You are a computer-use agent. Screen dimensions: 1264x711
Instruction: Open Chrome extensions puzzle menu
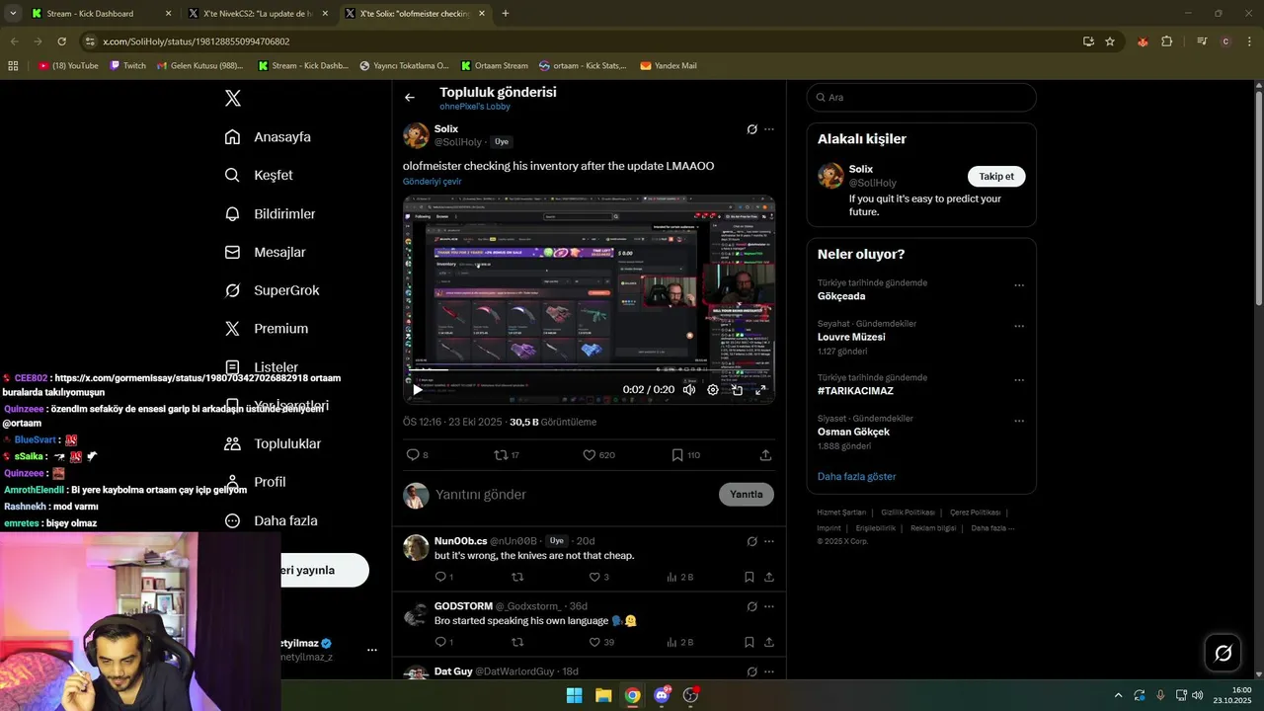(1166, 41)
